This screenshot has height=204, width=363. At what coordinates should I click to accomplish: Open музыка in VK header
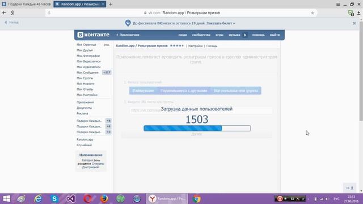coord(234,35)
